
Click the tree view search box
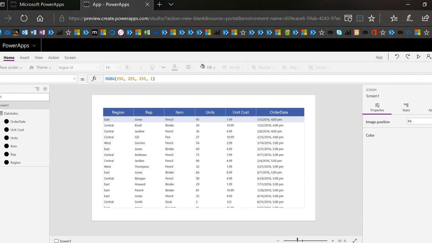(24, 97)
